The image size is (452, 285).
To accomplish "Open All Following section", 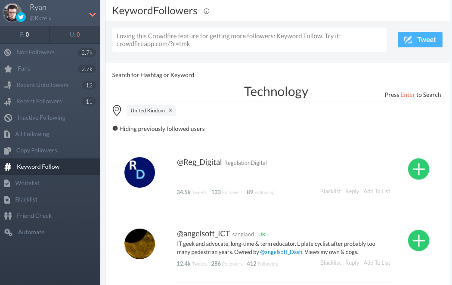I will click(x=50, y=134).
